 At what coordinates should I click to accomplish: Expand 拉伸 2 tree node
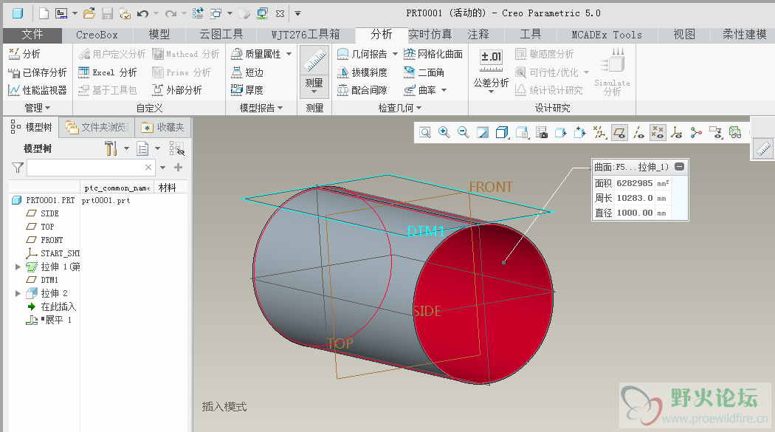[18, 294]
